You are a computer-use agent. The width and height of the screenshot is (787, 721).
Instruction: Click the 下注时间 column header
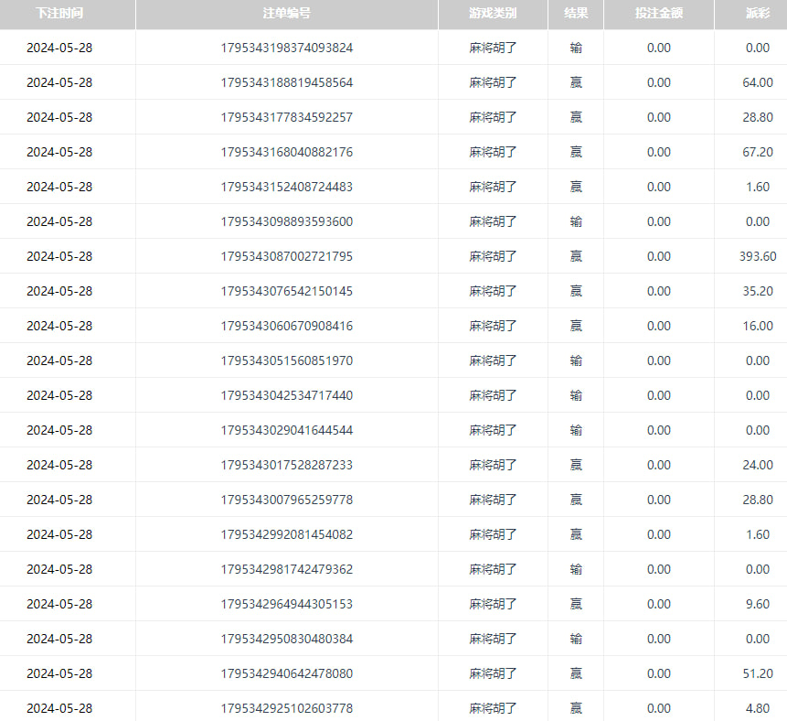pos(59,14)
